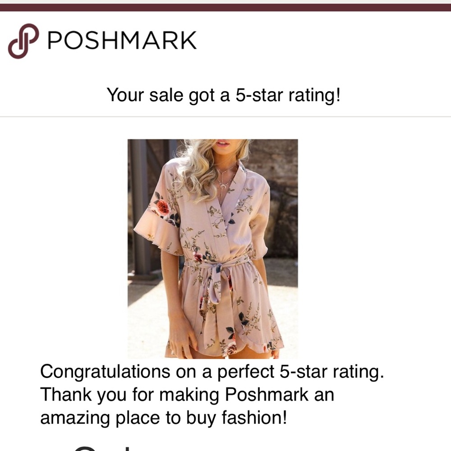The width and height of the screenshot is (451, 451).
Task: Click the Poshmark P logo icon
Action: (23, 41)
